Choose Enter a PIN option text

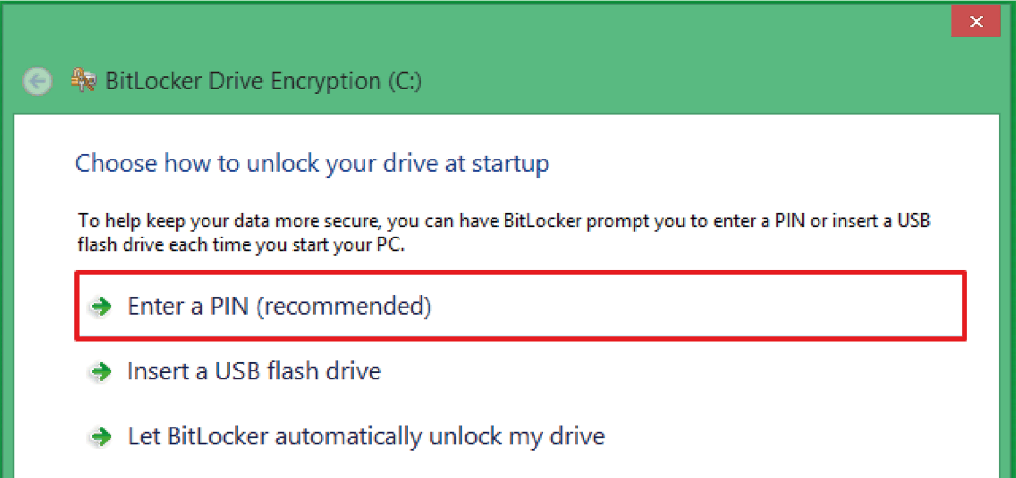click(188, 306)
